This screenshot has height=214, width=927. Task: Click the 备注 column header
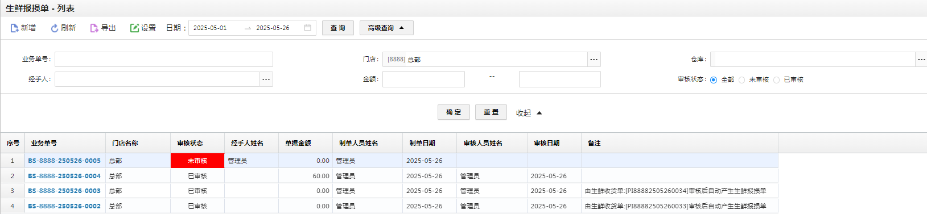pyautogui.click(x=680, y=143)
